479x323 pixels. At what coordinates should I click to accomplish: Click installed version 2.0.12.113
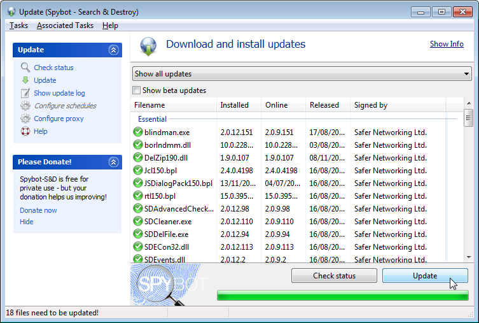point(237,247)
